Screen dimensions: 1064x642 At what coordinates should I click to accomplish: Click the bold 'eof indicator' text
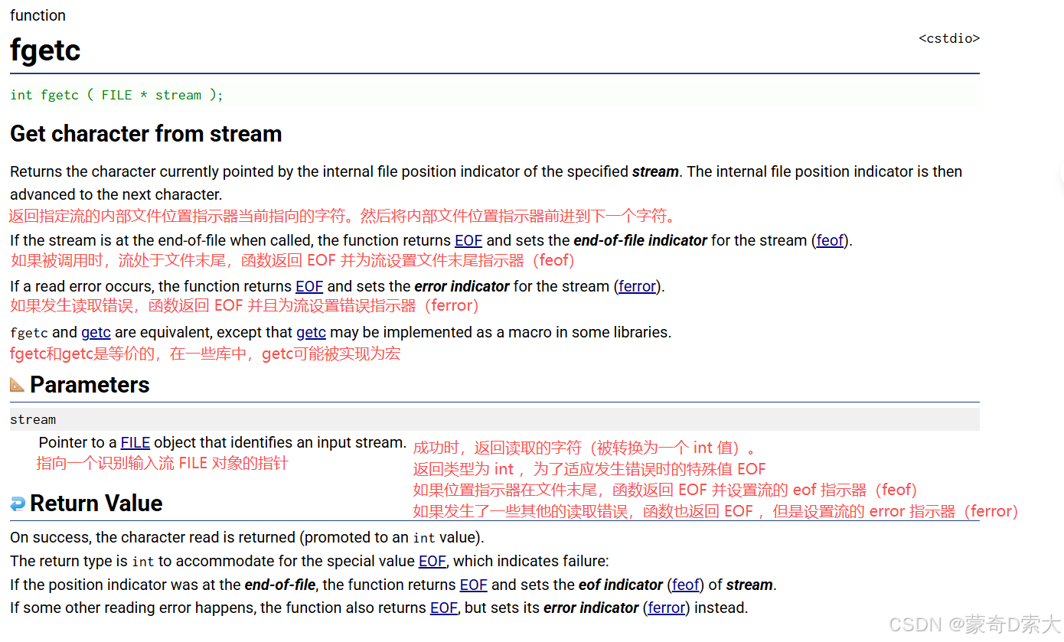pyautogui.click(x=620, y=585)
